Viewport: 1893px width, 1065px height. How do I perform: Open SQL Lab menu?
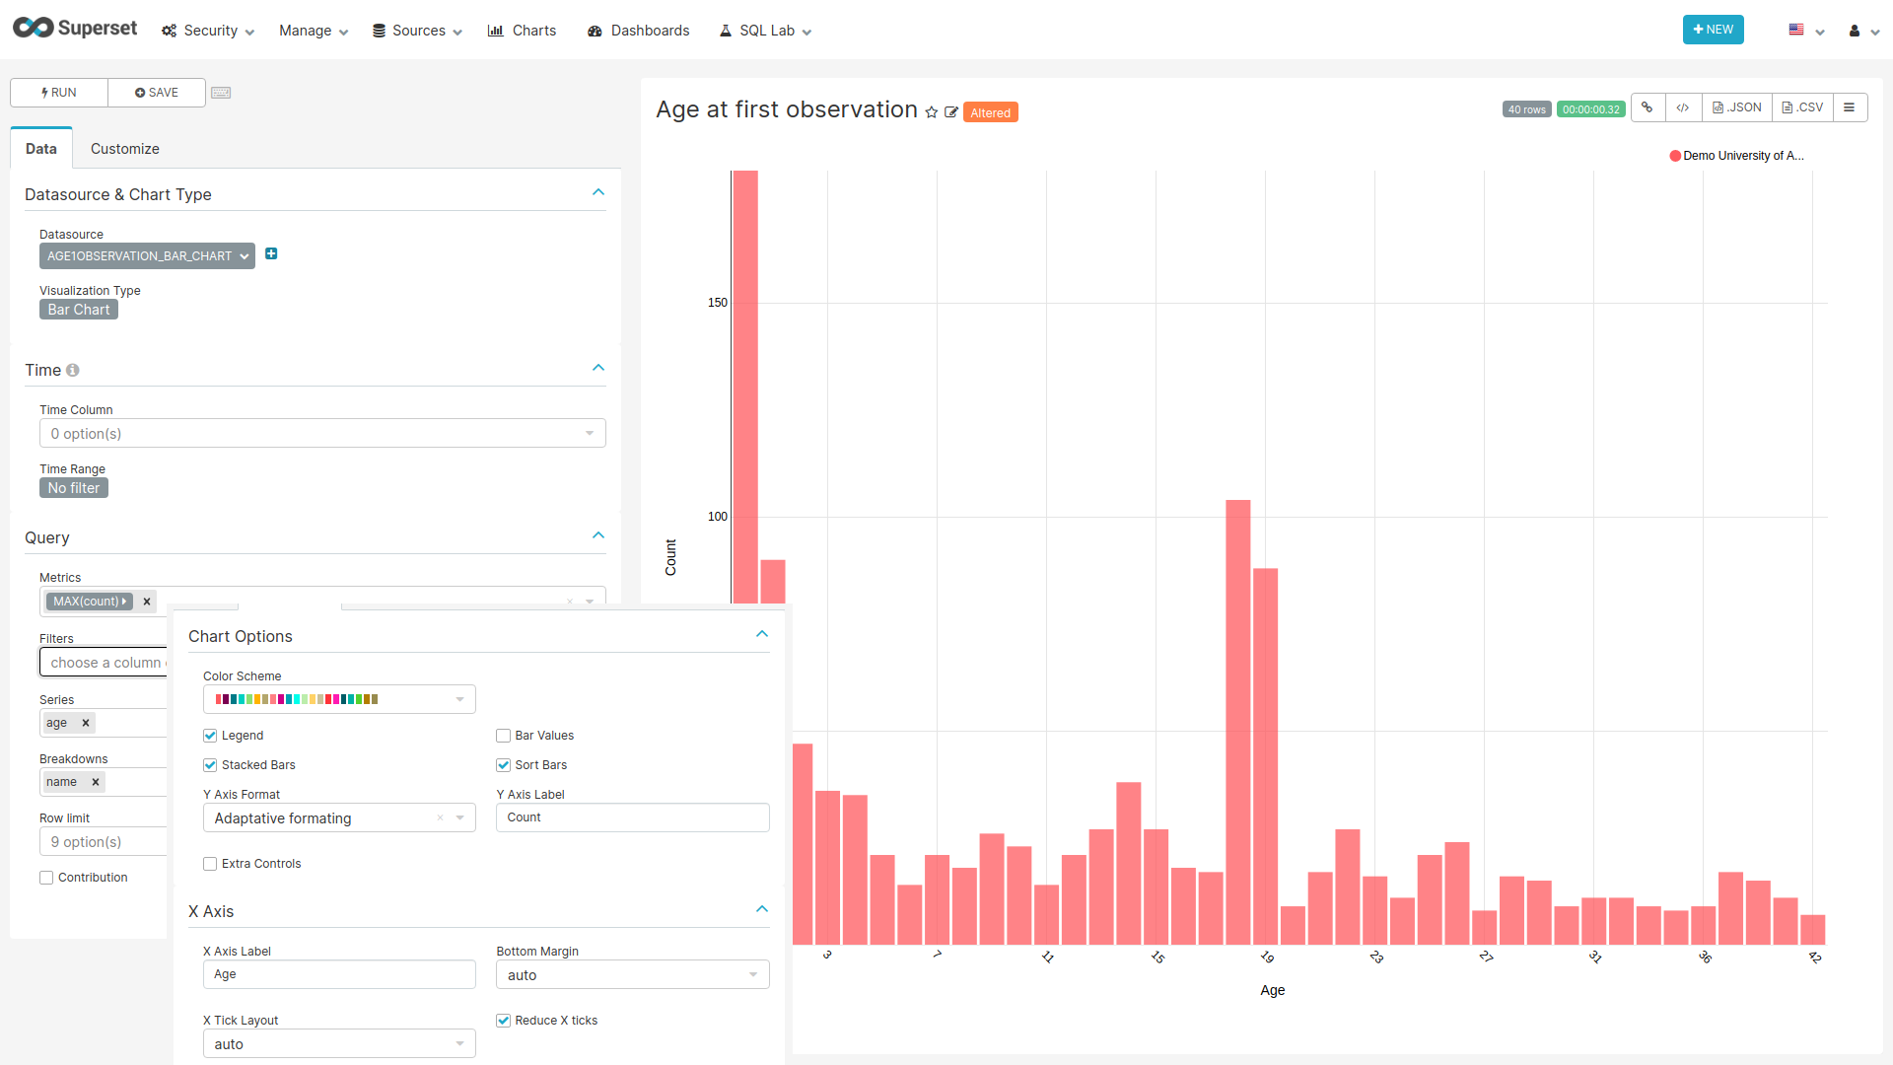click(765, 31)
